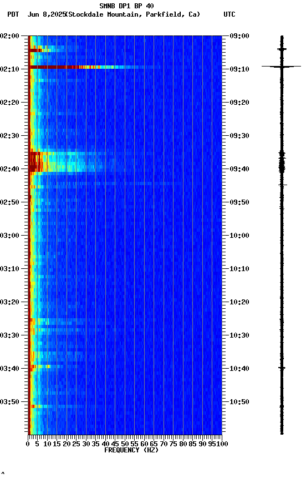306x479 pixels.
Task: Click the PDT time label 02:50
Action: pos(9,202)
